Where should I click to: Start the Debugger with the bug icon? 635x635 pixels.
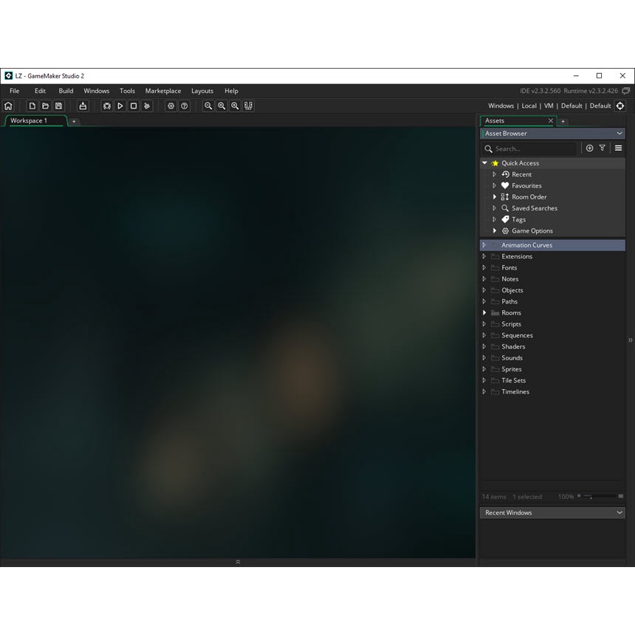pyautogui.click(x=106, y=106)
